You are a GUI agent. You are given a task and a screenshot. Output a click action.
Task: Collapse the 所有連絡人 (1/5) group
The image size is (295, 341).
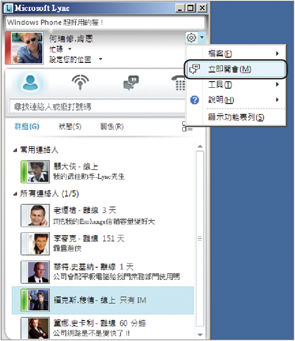point(15,194)
